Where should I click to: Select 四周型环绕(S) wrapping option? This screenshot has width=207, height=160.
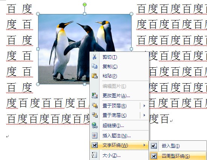click(178, 156)
